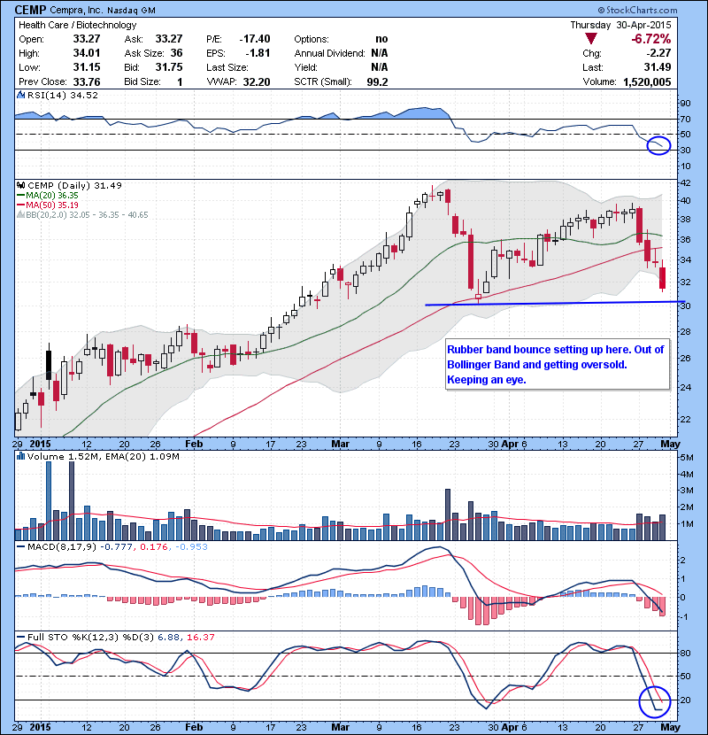Click the red MA(50) legend line marker
708x735 pixels.
[x=20, y=205]
